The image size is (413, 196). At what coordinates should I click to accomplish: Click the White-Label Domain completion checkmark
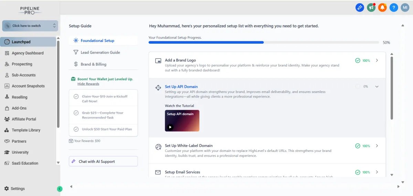pyautogui.click(x=358, y=146)
